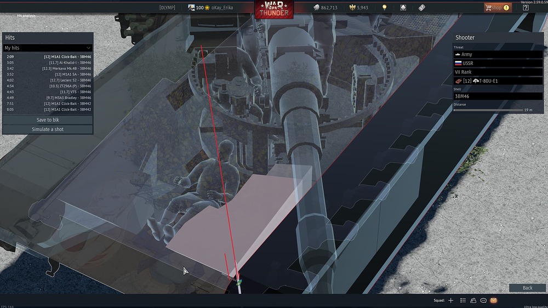
Task: Click Save to blk button
Action: [48, 120]
